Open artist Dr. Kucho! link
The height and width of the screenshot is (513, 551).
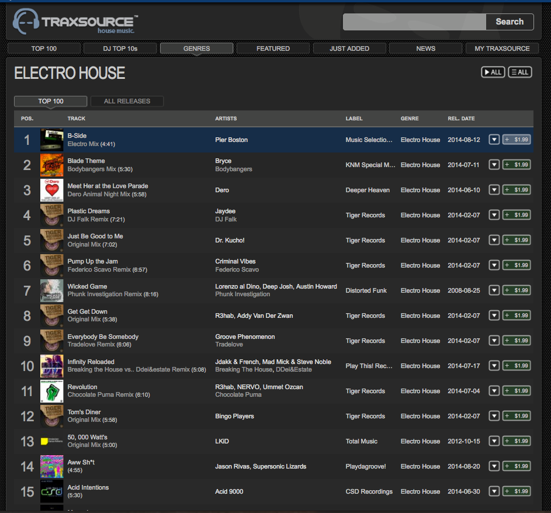point(230,240)
